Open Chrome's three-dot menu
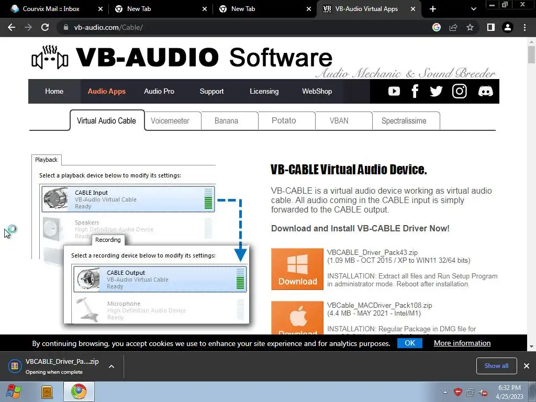 pyautogui.click(x=524, y=27)
